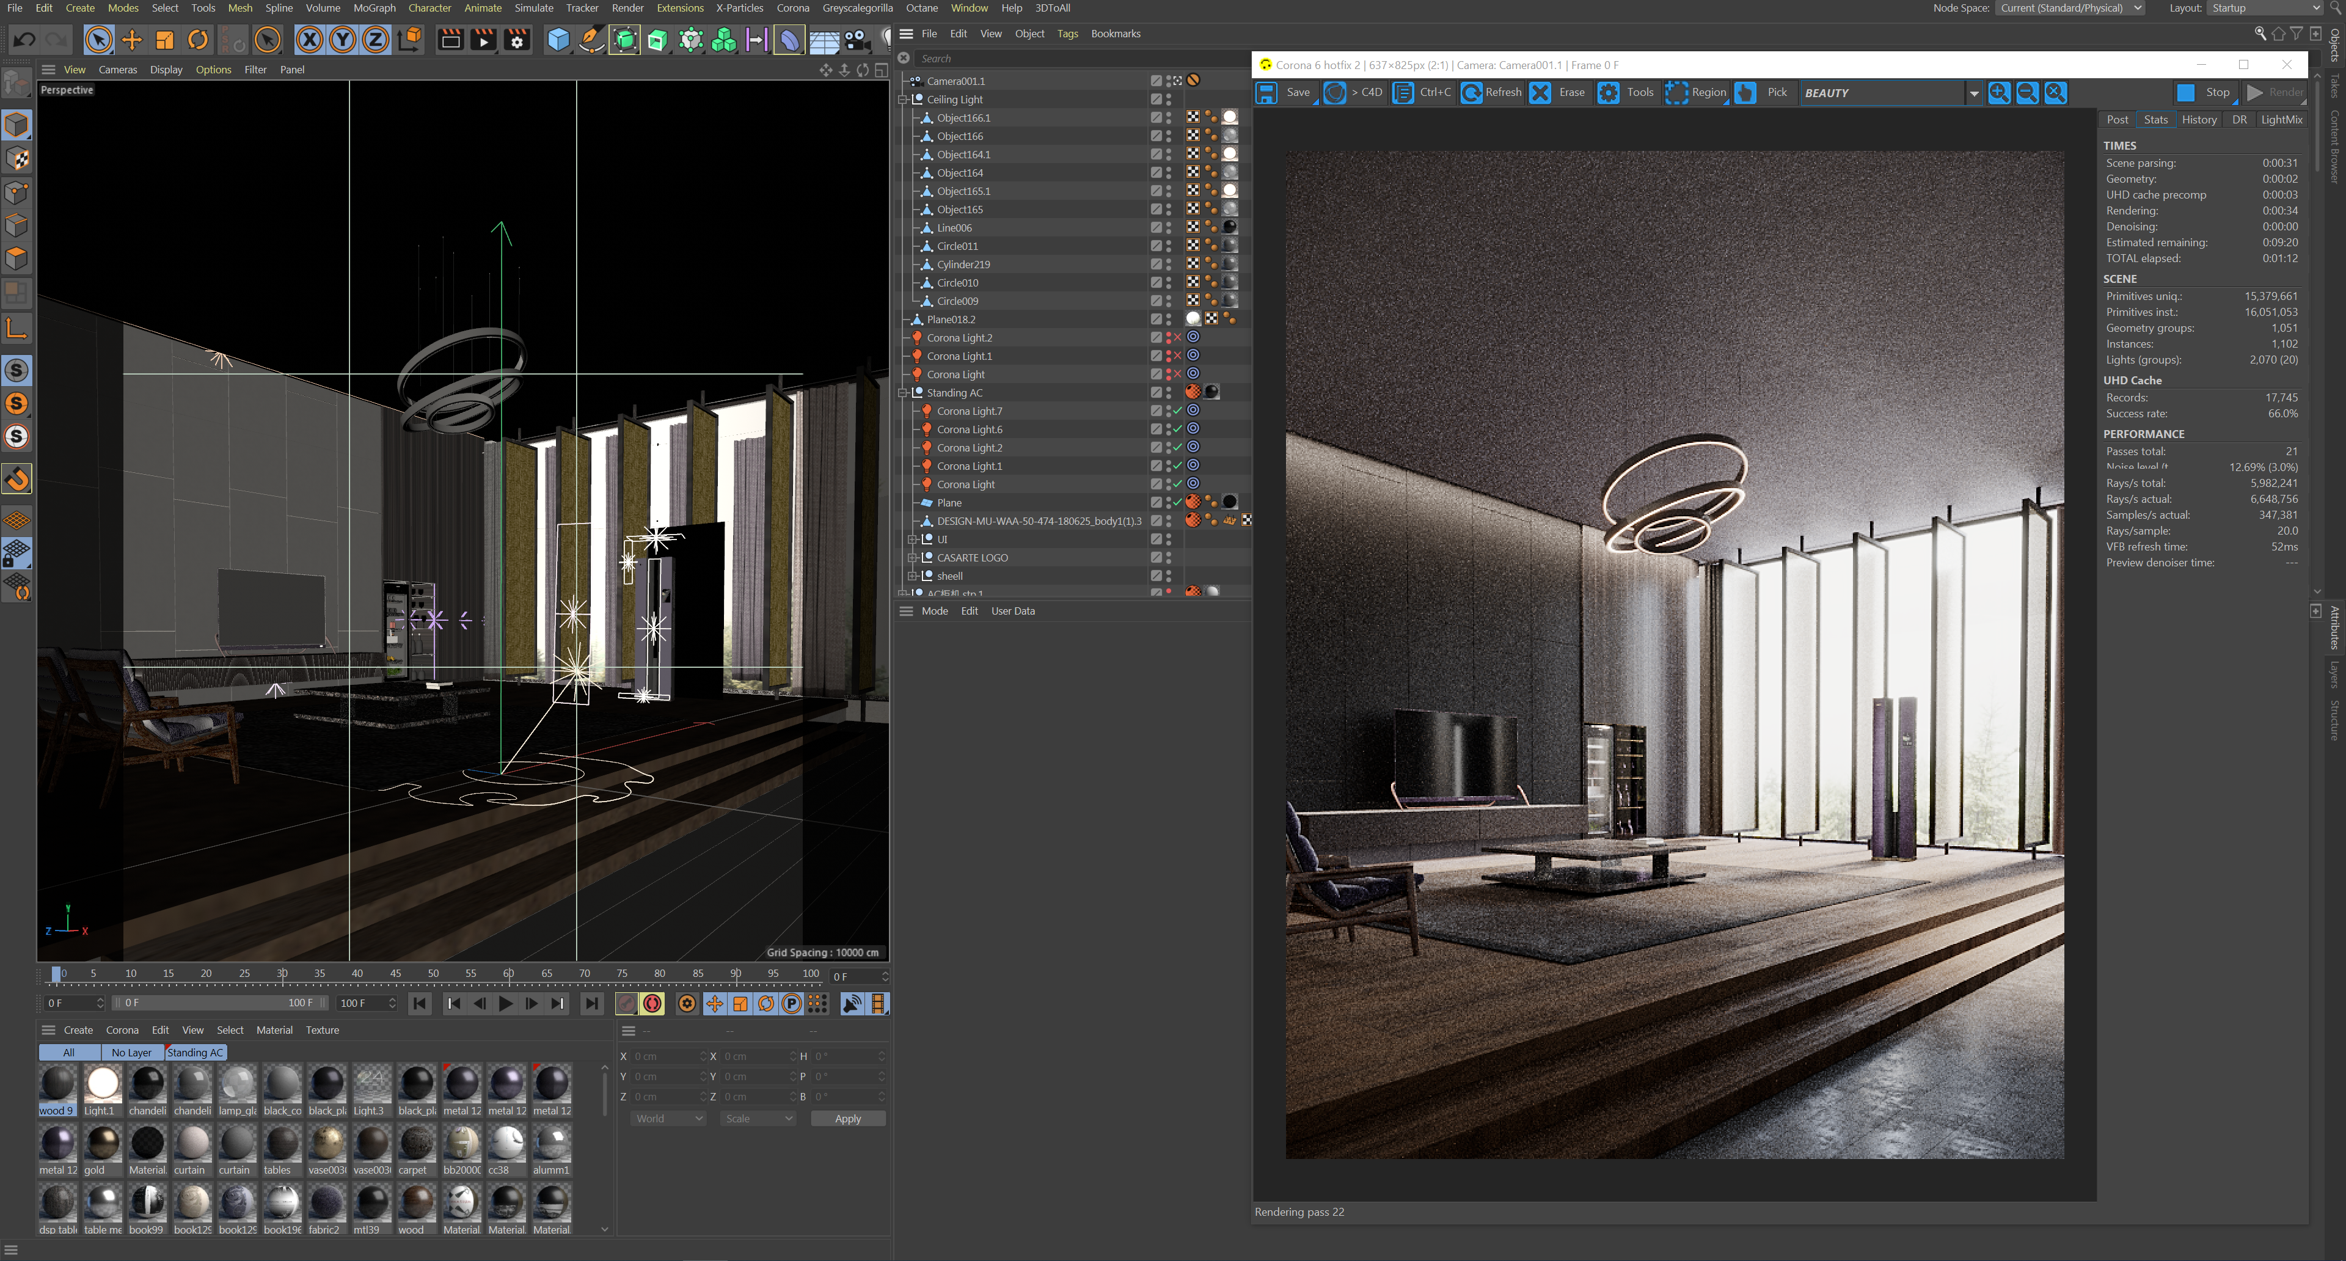Jump to end of timeline

[x=592, y=1003]
